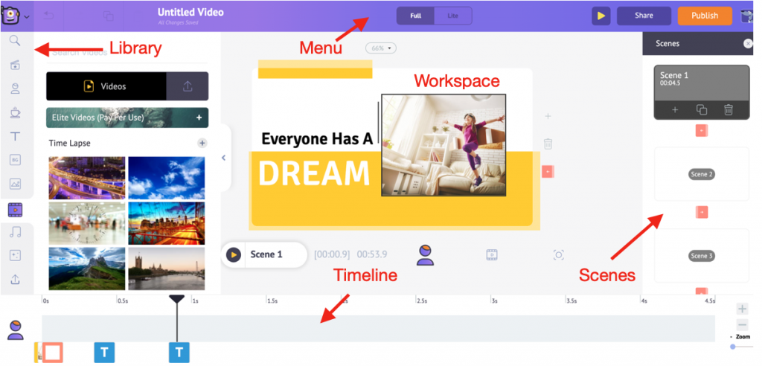762x366 pixels.
Task: Click the character icon in the sidebar
Action: (x=15, y=89)
